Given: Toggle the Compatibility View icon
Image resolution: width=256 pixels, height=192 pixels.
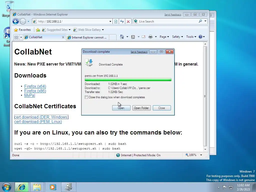Looking at the screenshot, I should click(x=116, y=21).
